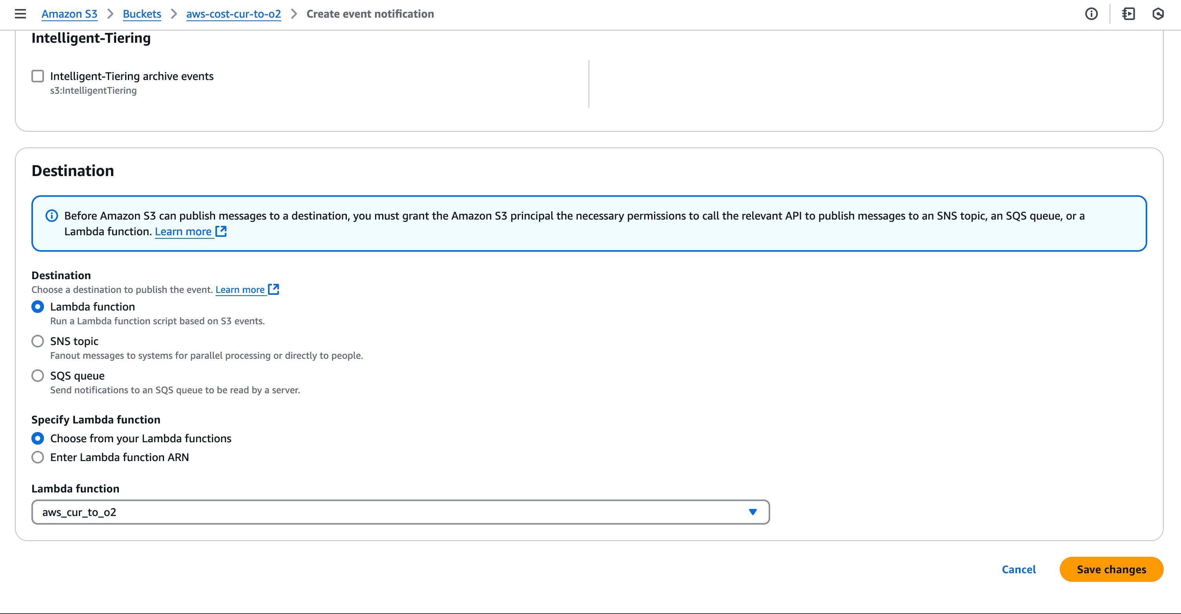Choose Enter Lambda function ARN option
Viewport: 1181px width, 614px height.
38,457
